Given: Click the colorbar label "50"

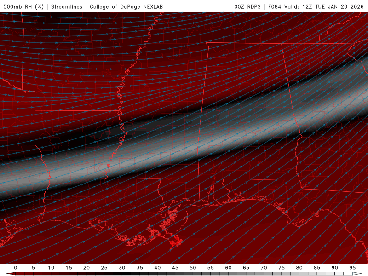Looking at the screenshot, I should coord(193,268).
